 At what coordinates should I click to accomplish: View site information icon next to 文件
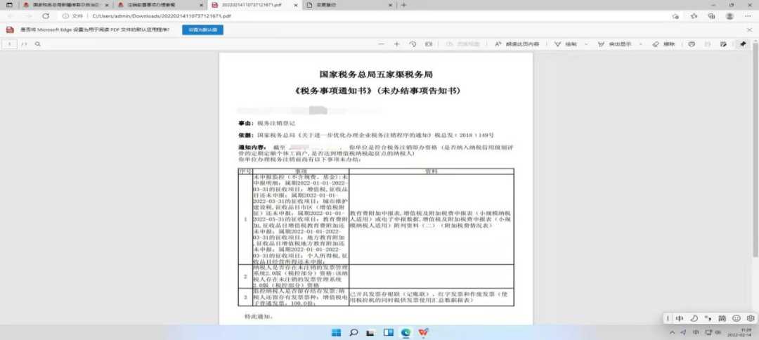(65, 16)
